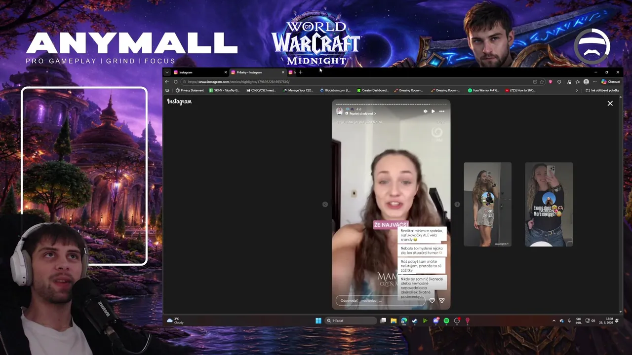Open Spotify from the taskbar

click(446, 321)
